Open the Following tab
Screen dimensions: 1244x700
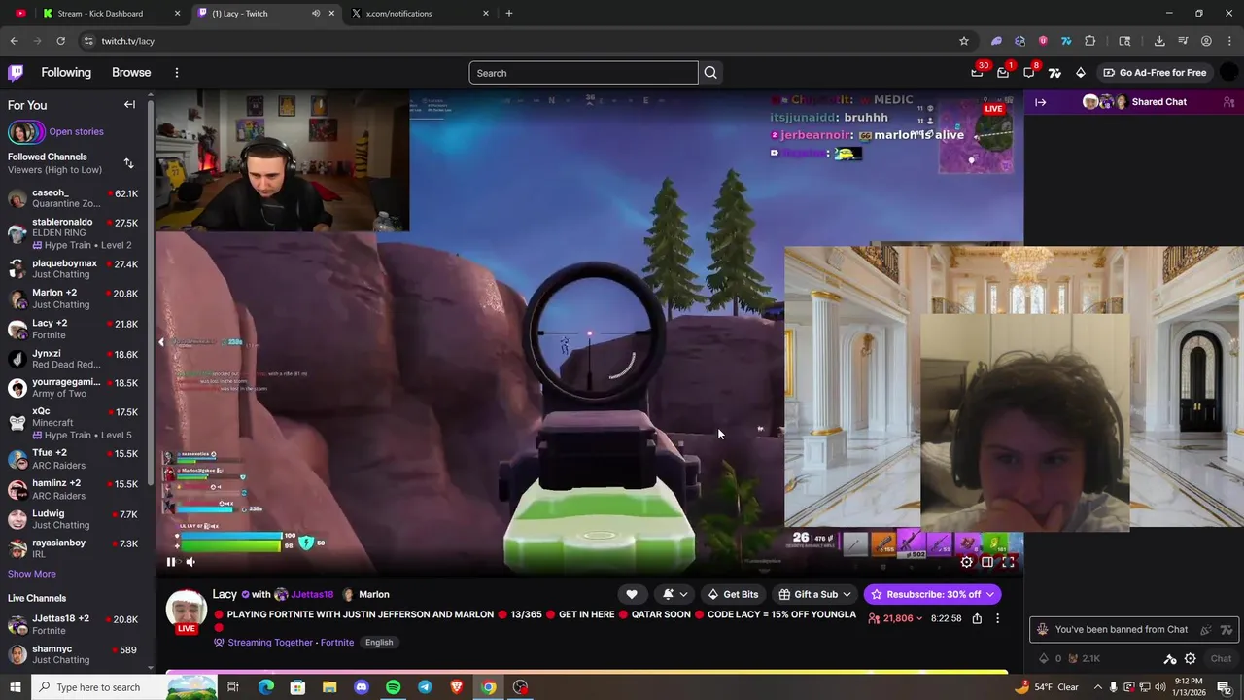coord(66,73)
